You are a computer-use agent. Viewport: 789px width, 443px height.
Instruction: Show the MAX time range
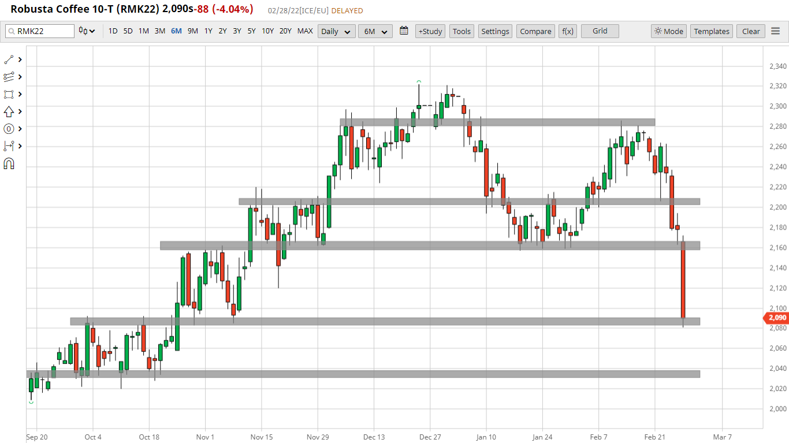(305, 31)
